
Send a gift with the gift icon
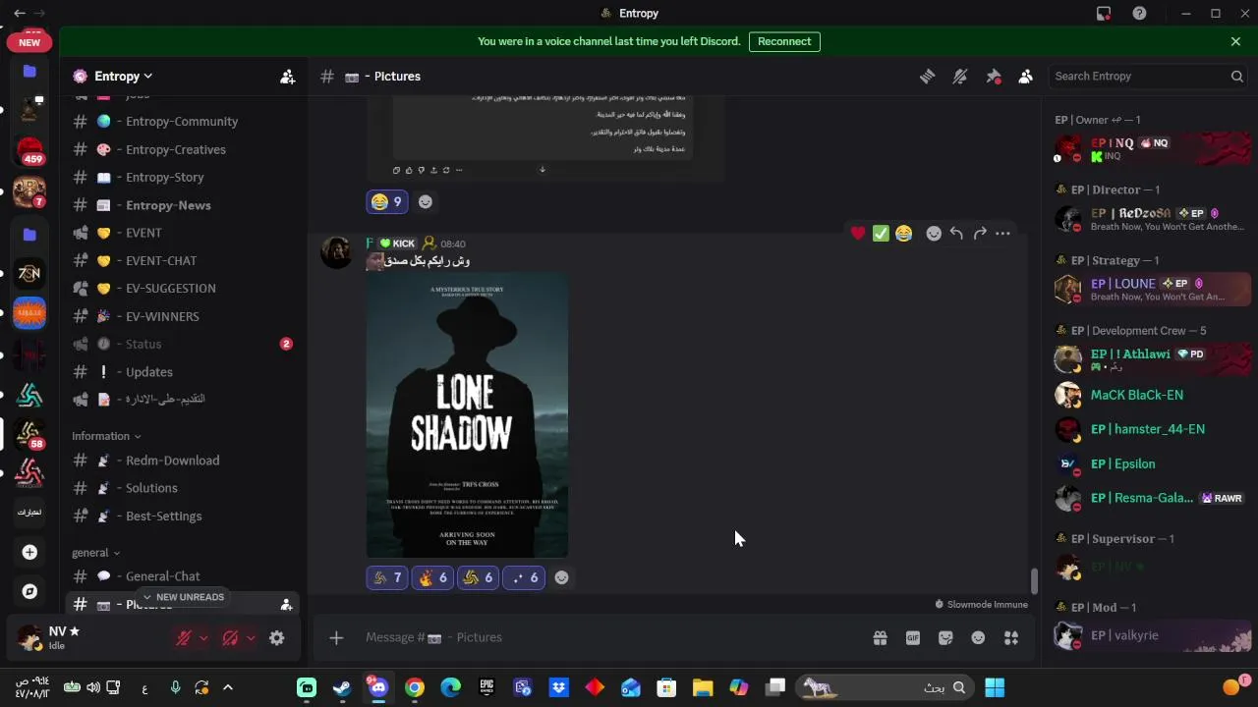coord(880,638)
